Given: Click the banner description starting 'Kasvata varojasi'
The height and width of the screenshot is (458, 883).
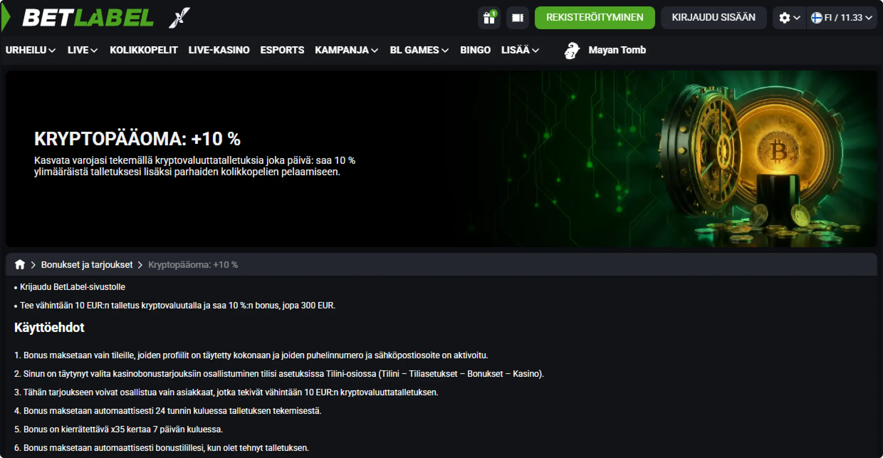Looking at the screenshot, I should coord(195,166).
